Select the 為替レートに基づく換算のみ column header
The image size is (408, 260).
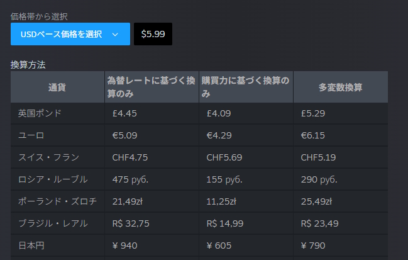tap(151, 87)
